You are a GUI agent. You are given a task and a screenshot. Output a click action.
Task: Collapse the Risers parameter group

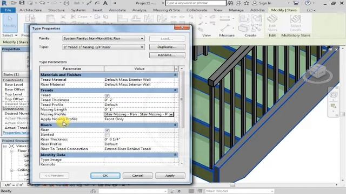point(175,124)
